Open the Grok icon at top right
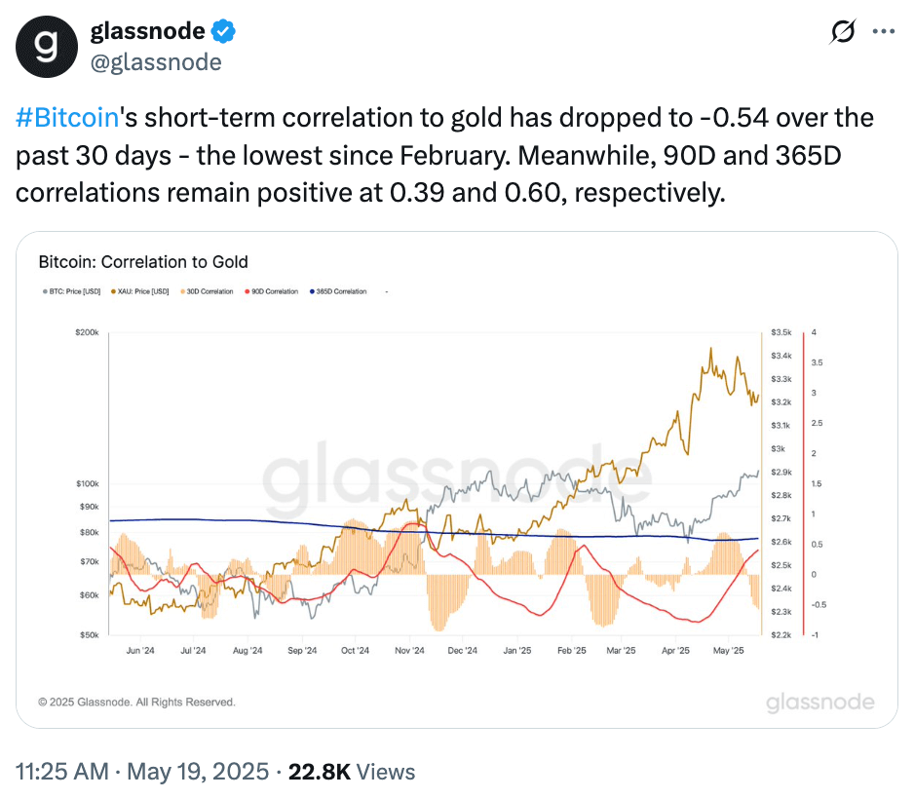This screenshot has height=799, width=914. tap(842, 32)
